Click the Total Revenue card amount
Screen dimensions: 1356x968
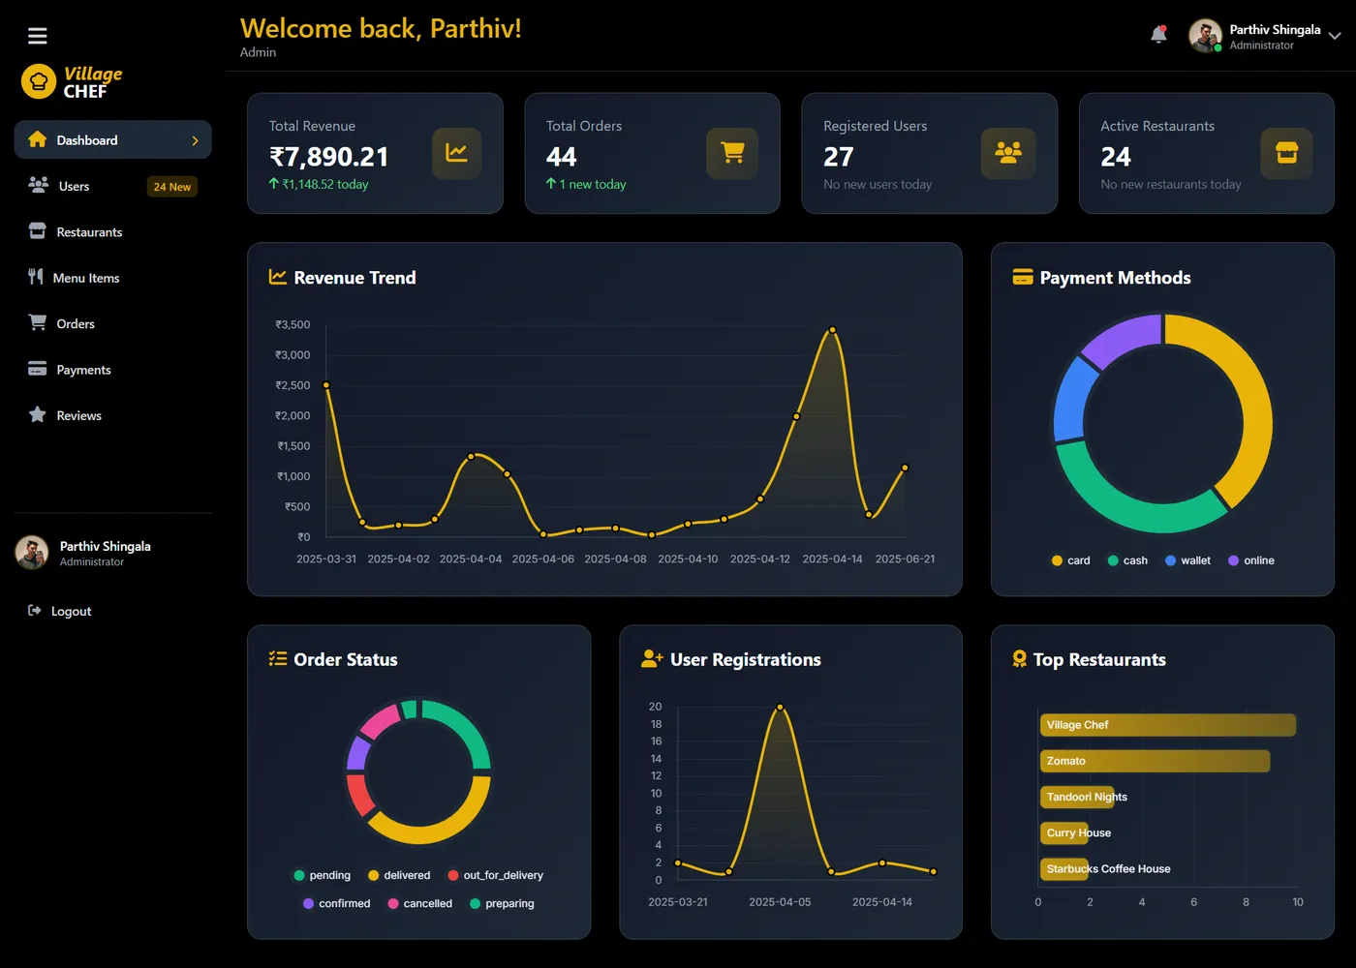pyautogui.click(x=329, y=157)
